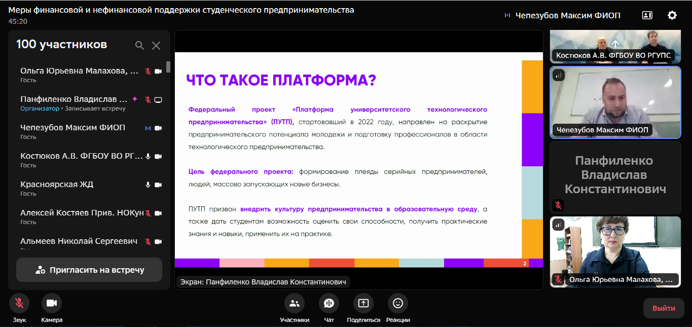The image size is (692, 327).
Task: Click camera icon in Чепезубов Максим row
Action: (158, 128)
